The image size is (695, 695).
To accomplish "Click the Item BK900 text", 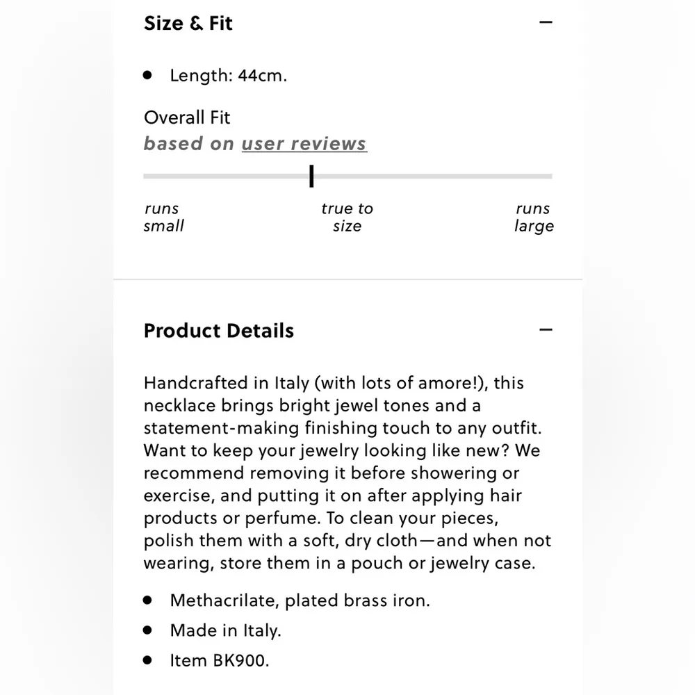I will 219,660.
